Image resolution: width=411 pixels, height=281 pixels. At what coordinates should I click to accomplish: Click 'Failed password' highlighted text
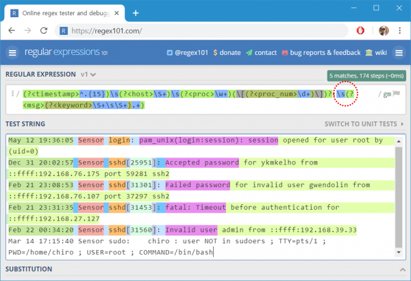click(198, 185)
